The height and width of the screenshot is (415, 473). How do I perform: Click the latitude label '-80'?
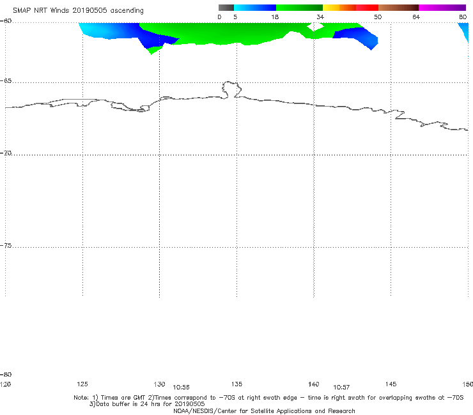point(6,374)
